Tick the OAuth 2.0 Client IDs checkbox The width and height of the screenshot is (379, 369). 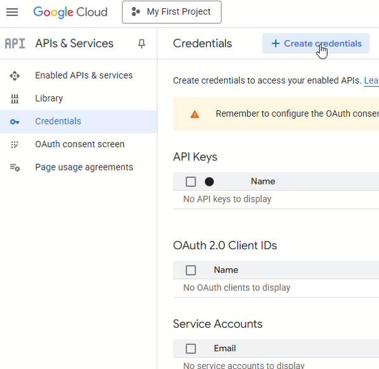click(x=190, y=270)
